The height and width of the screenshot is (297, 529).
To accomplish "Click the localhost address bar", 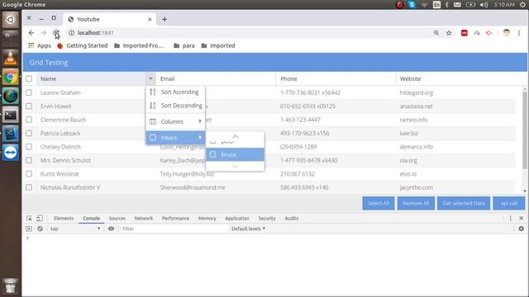I will point(250,33).
